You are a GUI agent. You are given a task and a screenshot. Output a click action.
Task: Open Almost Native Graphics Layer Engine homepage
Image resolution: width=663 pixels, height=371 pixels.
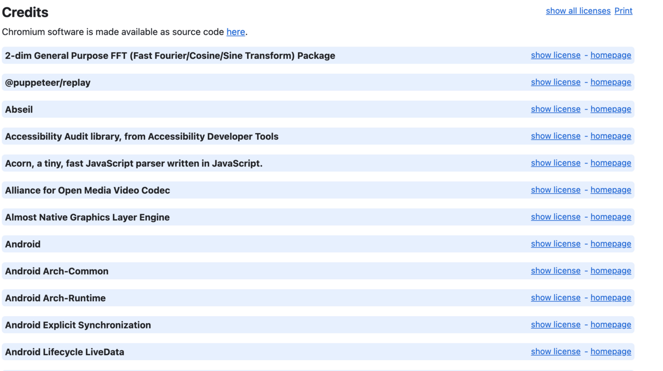(611, 217)
